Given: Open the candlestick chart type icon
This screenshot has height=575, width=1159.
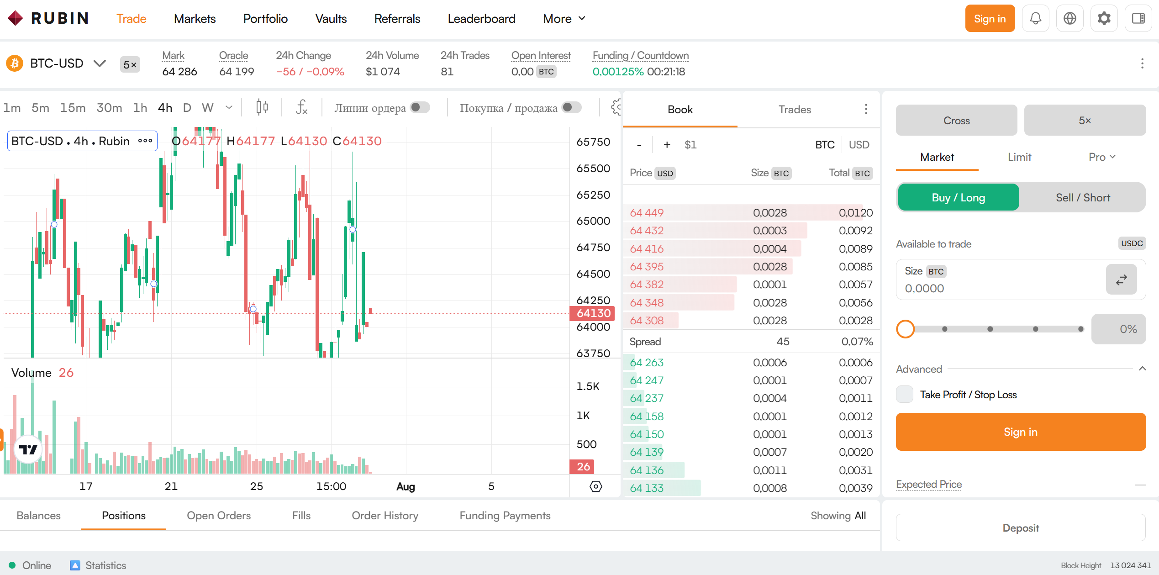Looking at the screenshot, I should click(262, 107).
